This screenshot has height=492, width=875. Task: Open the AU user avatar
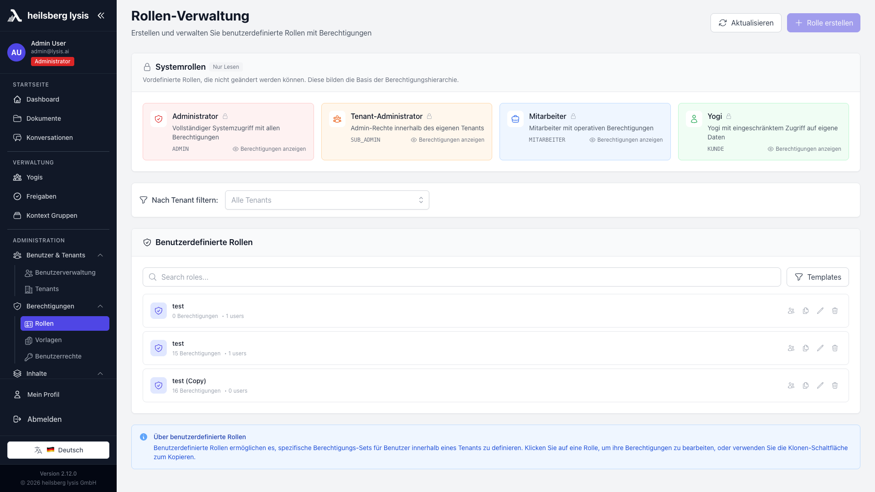(x=16, y=52)
